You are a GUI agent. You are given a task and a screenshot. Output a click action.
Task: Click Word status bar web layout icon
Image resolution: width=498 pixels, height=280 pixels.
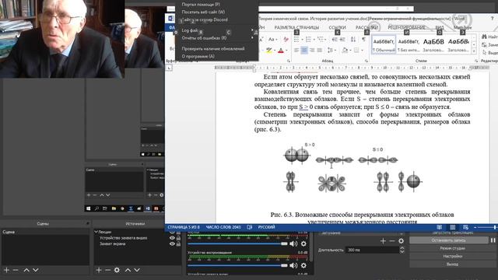465,227
